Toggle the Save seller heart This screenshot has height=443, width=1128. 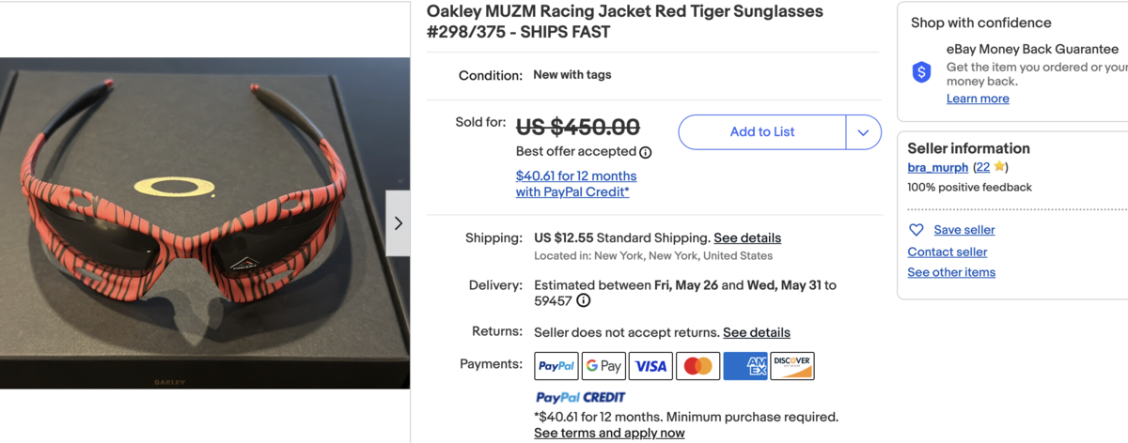pyautogui.click(x=916, y=230)
